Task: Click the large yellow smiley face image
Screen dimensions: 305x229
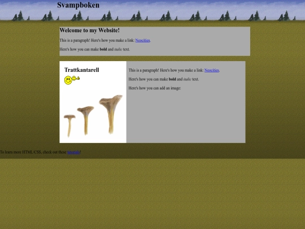Action: pos(68,80)
